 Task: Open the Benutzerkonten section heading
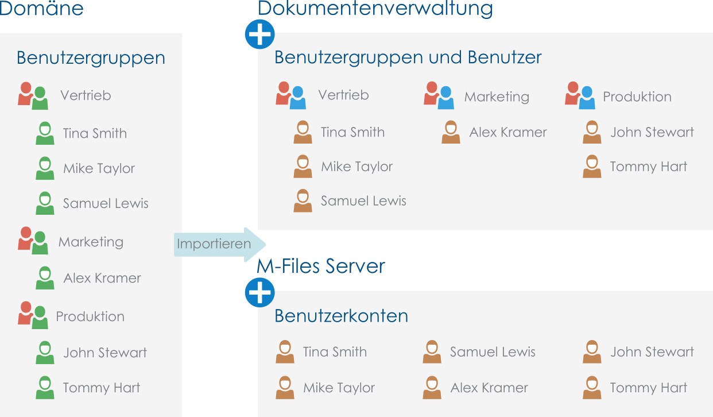click(341, 316)
